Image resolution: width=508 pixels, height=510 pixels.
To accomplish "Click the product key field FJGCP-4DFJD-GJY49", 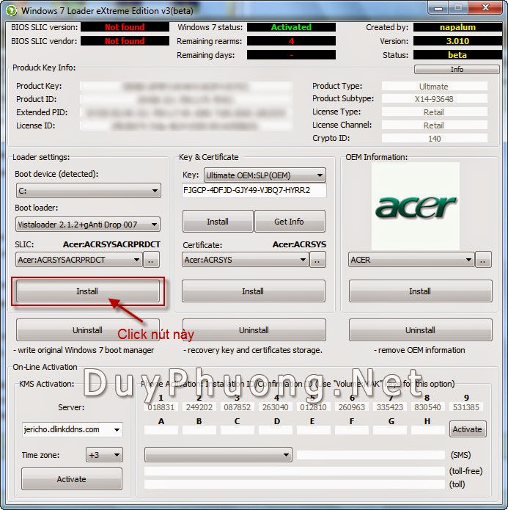I will click(254, 191).
